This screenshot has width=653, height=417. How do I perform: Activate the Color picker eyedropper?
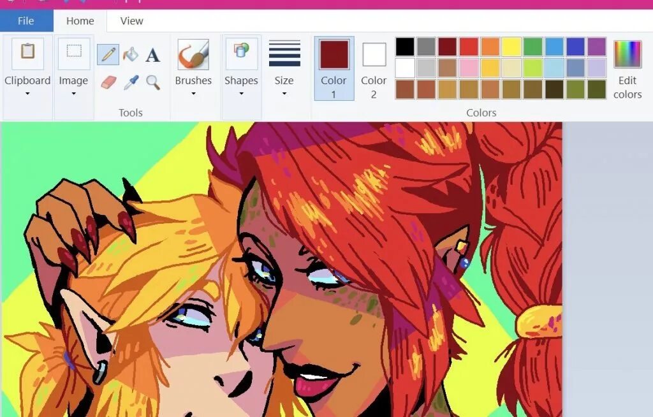[131, 82]
